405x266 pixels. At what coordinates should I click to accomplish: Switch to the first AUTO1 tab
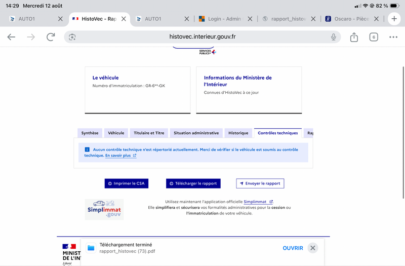point(31,19)
